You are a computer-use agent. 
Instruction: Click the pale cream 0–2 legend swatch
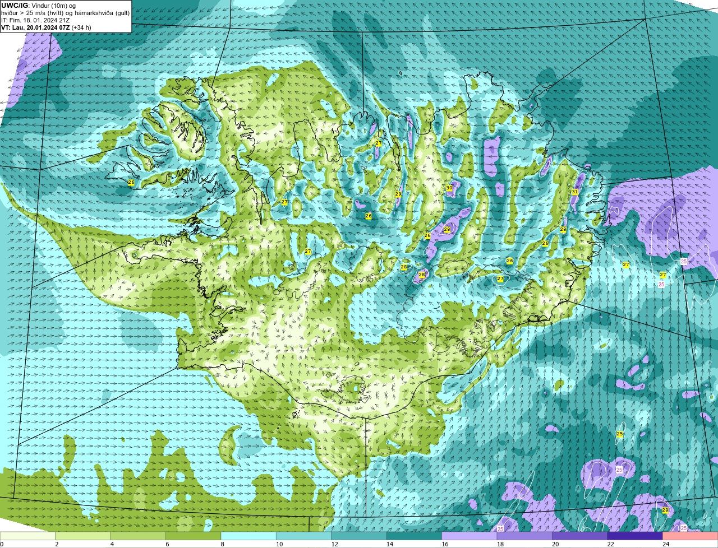[27, 536]
